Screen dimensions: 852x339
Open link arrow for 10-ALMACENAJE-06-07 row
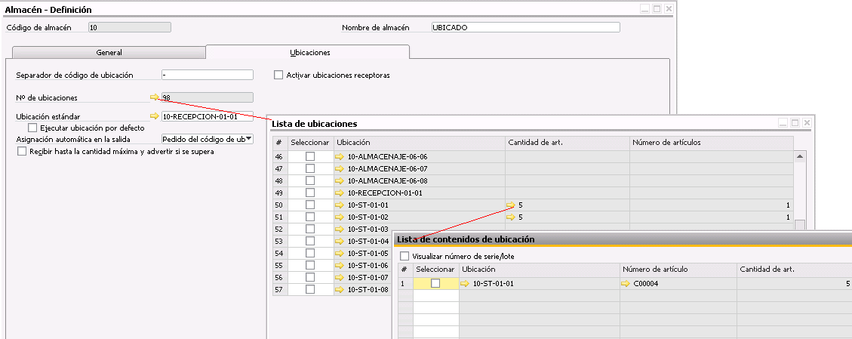pyautogui.click(x=340, y=168)
